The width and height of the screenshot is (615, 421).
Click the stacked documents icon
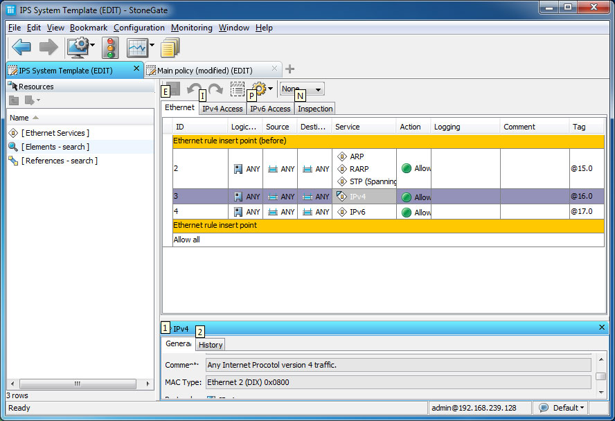coord(170,47)
